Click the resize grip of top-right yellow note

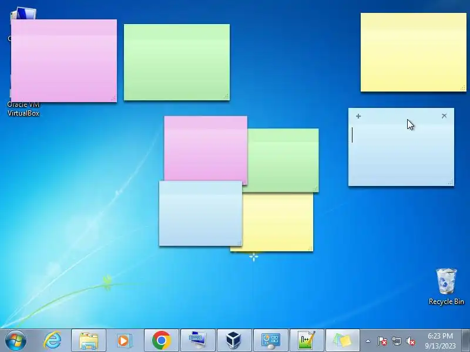(463, 87)
